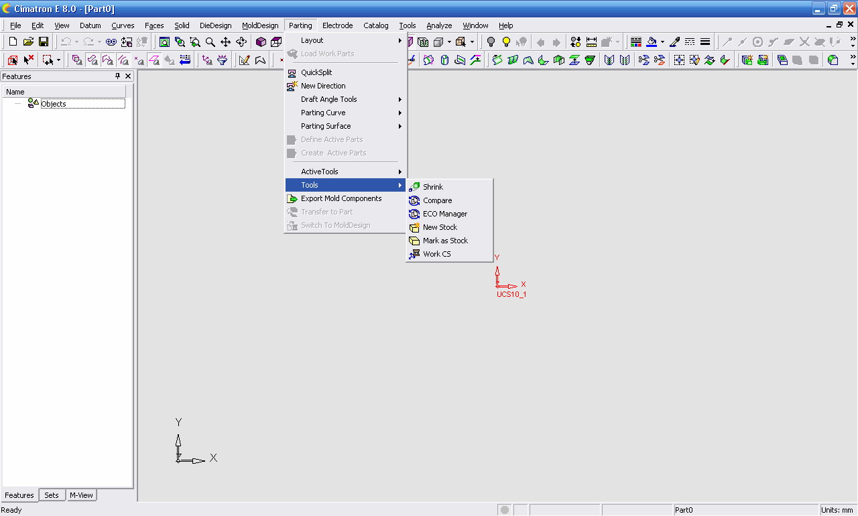Restore down the inner Part0 document window
The width and height of the screenshot is (858, 516).
tap(839, 25)
